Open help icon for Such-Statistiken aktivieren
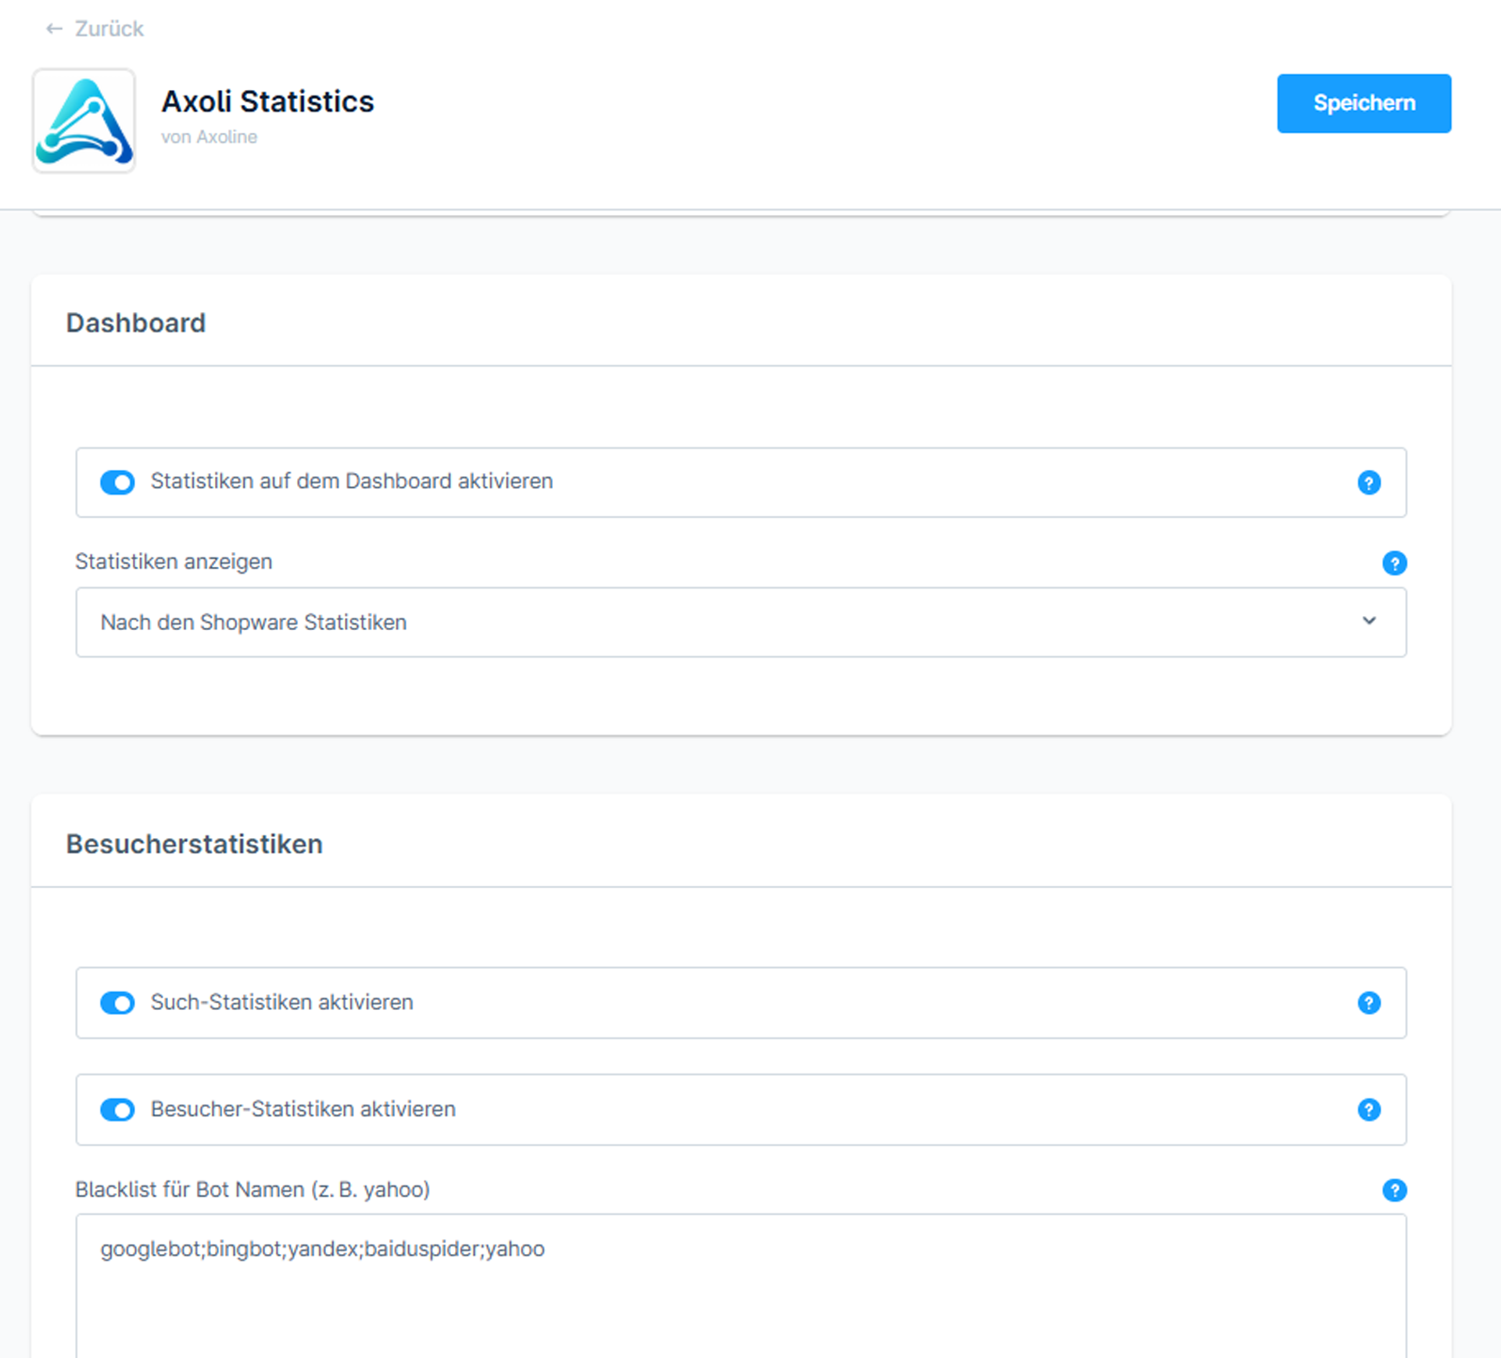The height and width of the screenshot is (1358, 1501). (x=1368, y=1002)
